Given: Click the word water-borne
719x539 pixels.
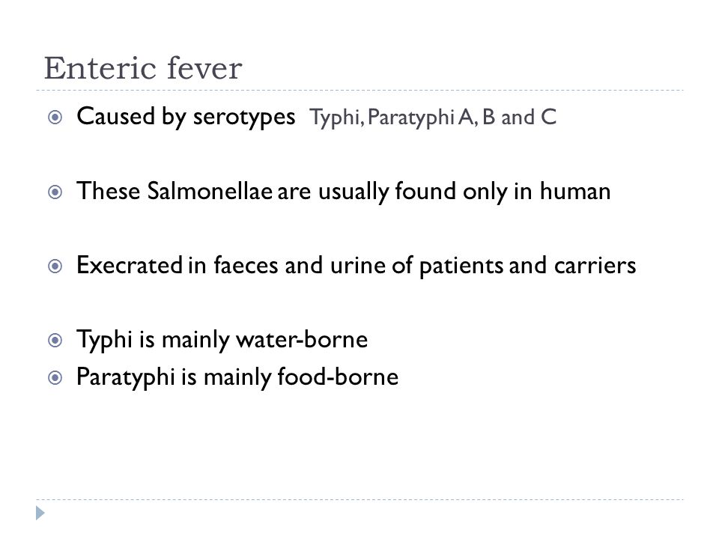Looking at the screenshot, I should click(x=302, y=340).
